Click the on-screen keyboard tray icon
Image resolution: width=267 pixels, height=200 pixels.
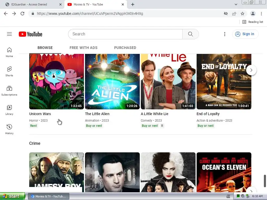(x=228, y=196)
